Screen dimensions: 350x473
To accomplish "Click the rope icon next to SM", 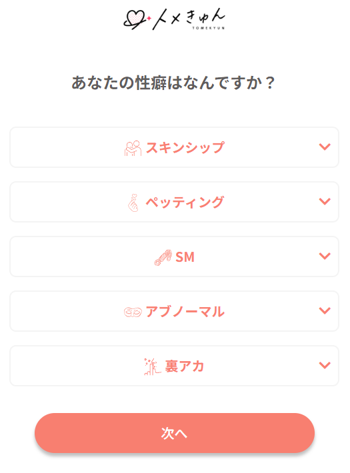I will click(163, 257).
